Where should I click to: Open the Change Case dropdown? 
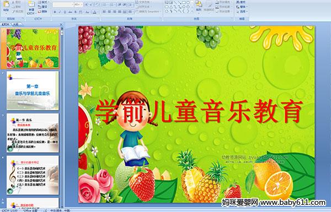[87, 12]
